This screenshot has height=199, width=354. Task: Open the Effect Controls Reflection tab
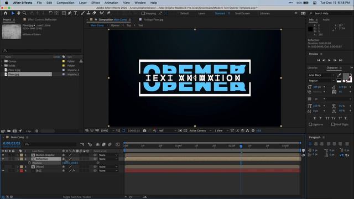point(42,20)
